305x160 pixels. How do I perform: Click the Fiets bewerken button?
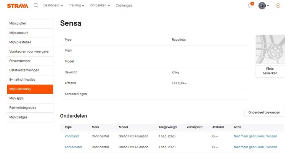(x=270, y=71)
